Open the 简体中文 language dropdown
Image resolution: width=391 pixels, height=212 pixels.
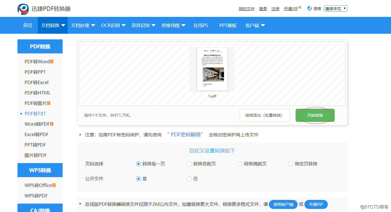(336, 9)
